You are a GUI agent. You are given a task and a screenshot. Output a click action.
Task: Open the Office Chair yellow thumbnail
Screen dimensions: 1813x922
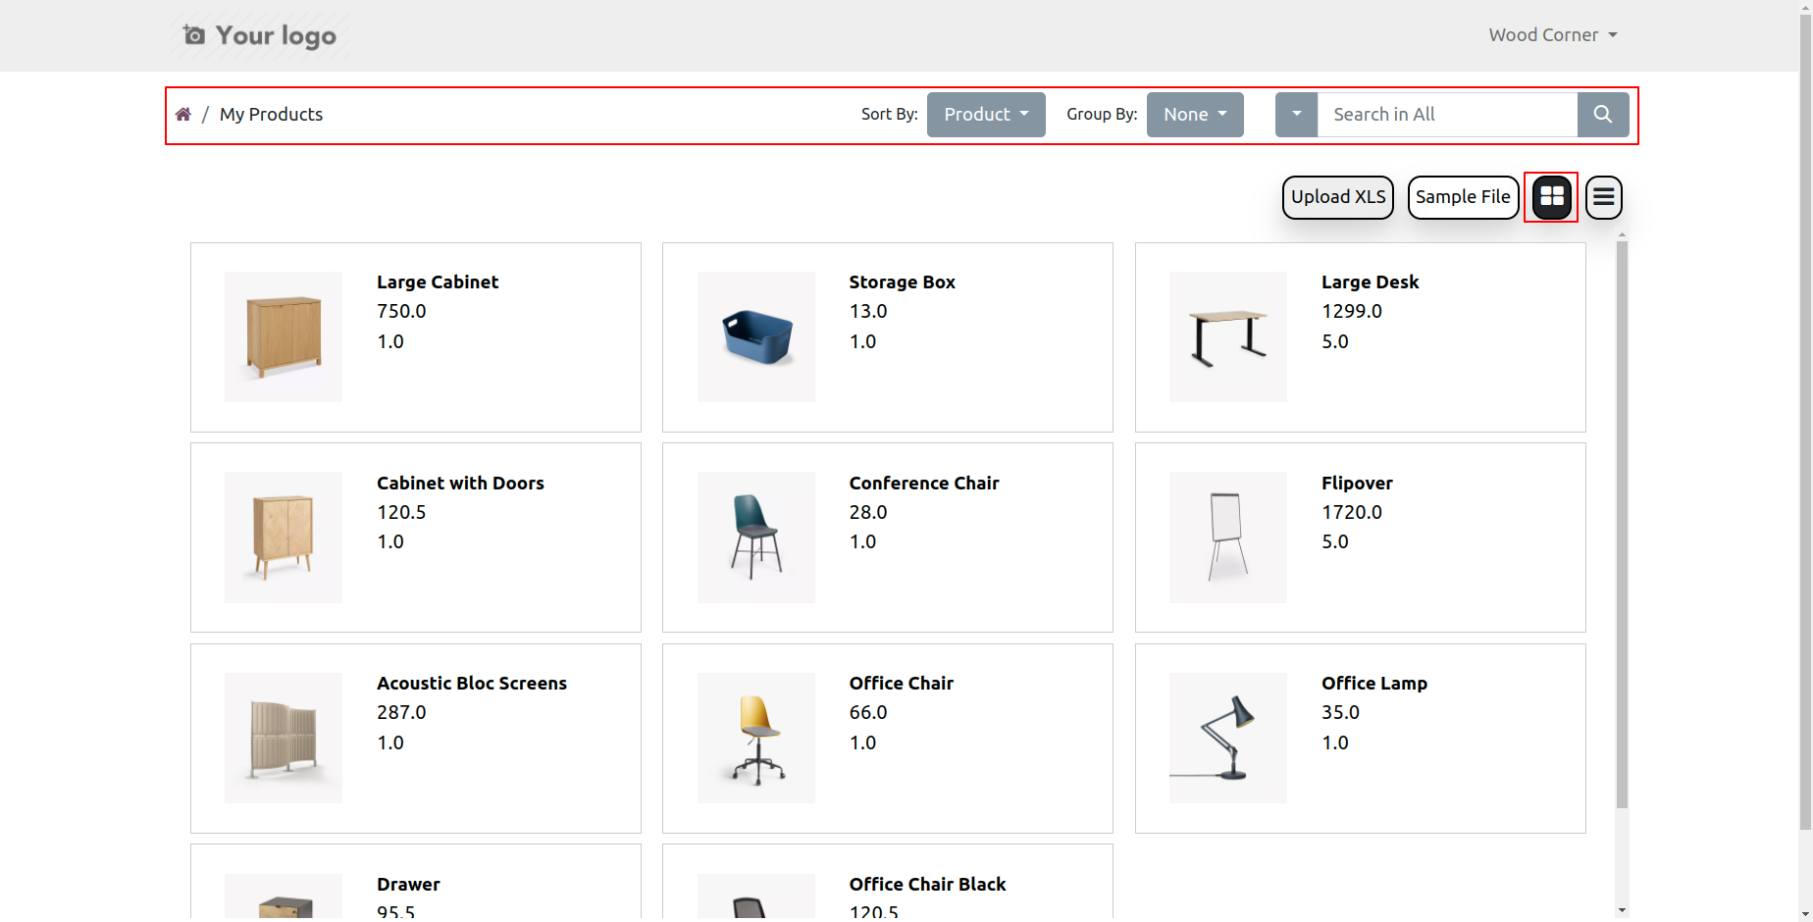[756, 738]
